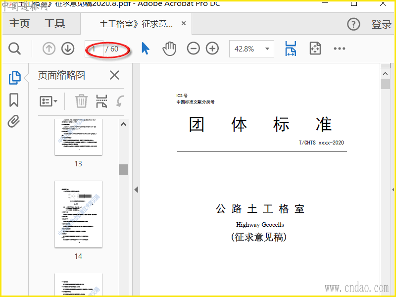Click the T/CHTS xxxx-2020 text
The width and height of the screenshot is (396, 297).
coord(321,143)
